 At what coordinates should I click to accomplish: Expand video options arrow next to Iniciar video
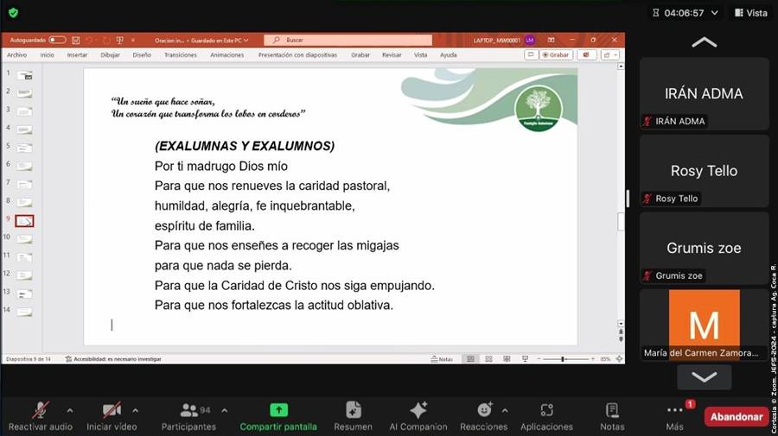tap(135, 410)
